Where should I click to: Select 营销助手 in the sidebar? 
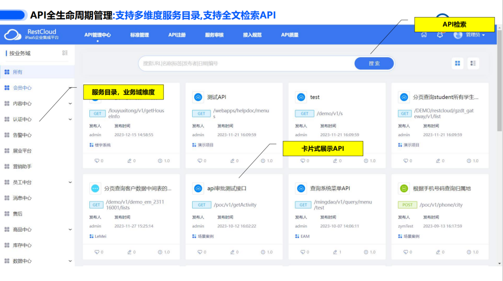[x=37, y=166]
